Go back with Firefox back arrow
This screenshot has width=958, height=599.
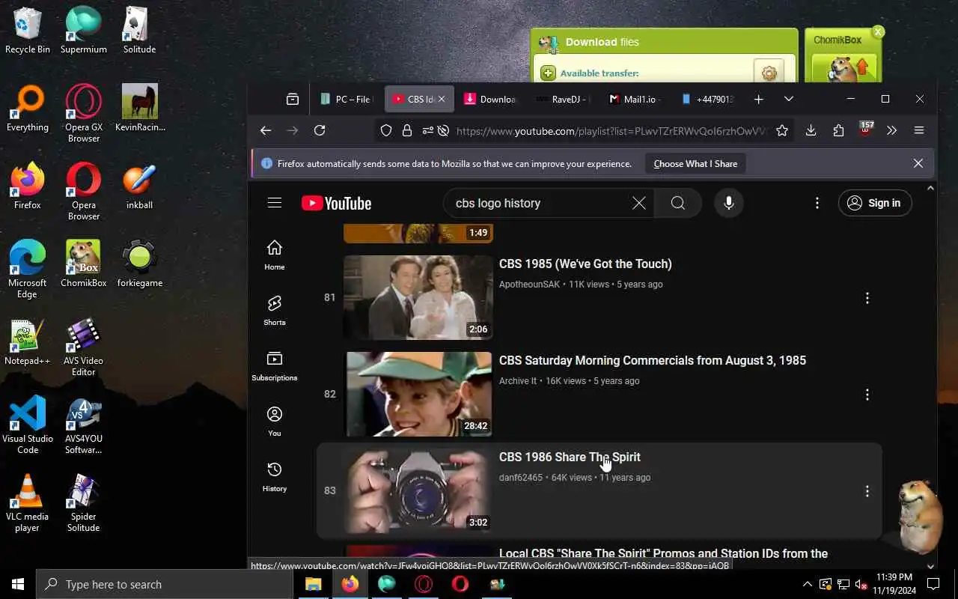coord(266,130)
